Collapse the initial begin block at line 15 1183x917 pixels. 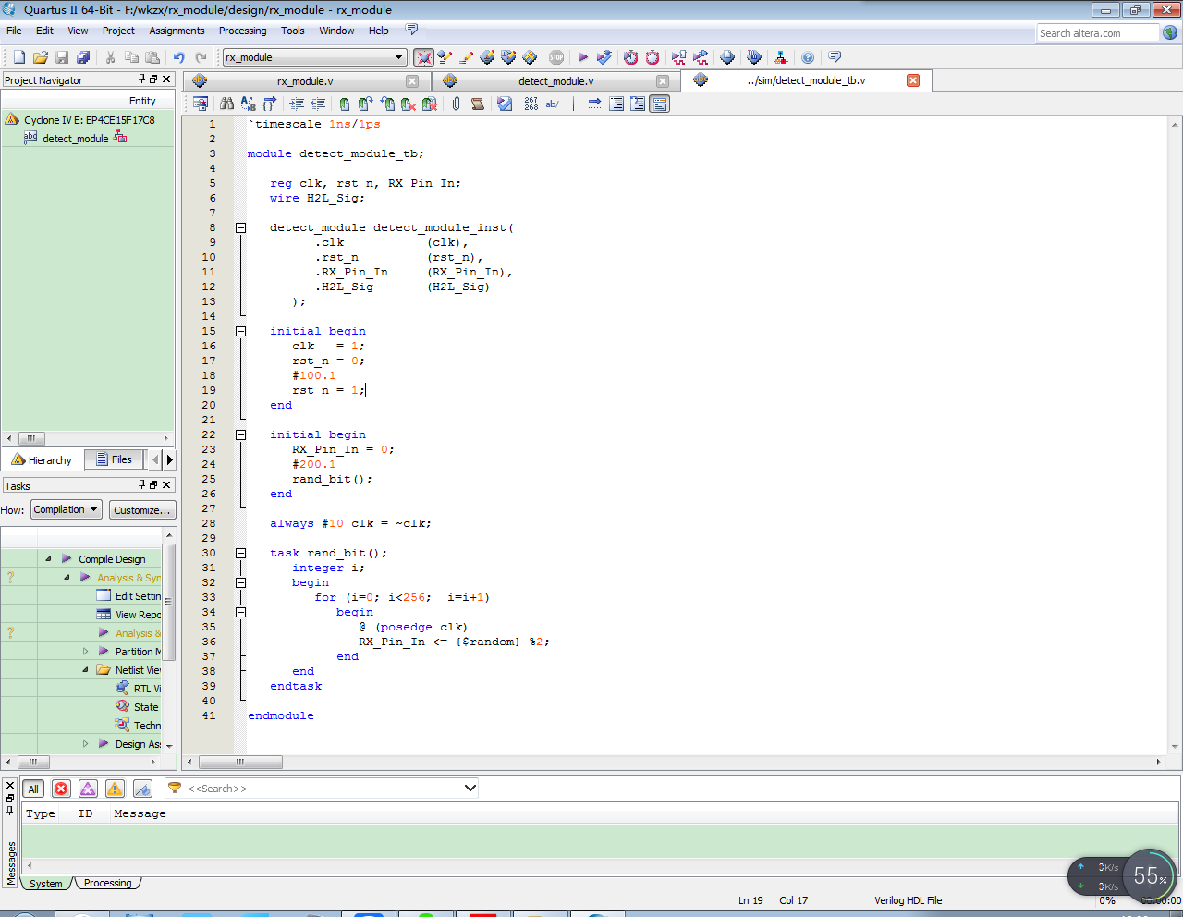(x=239, y=331)
